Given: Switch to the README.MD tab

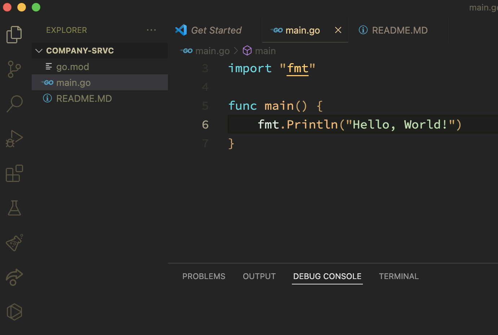Looking at the screenshot, I should 399,30.
